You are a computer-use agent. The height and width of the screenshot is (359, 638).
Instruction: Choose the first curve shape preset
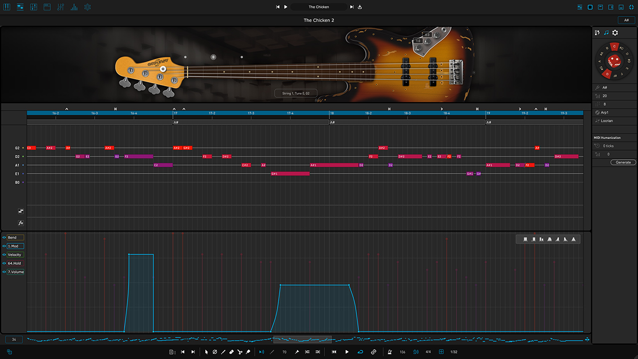(x=525, y=239)
